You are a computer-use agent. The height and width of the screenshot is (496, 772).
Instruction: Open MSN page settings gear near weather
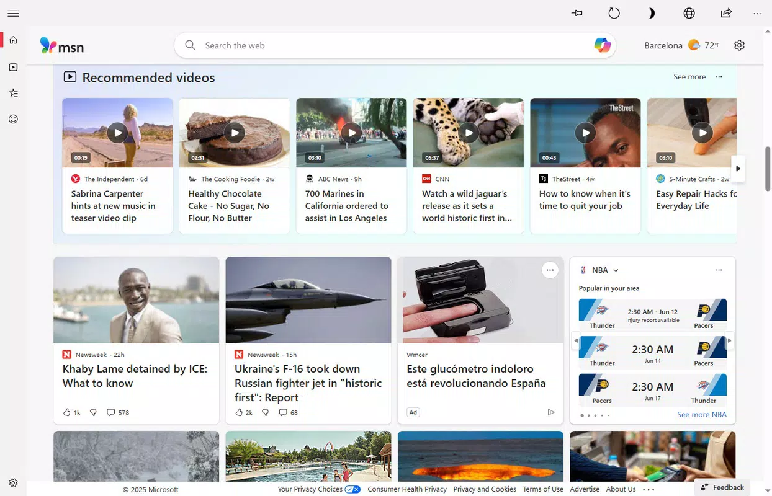739,45
